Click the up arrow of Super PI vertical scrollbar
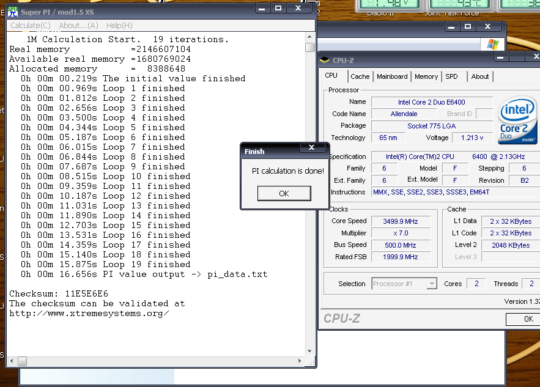The image size is (540, 387). point(309,37)
